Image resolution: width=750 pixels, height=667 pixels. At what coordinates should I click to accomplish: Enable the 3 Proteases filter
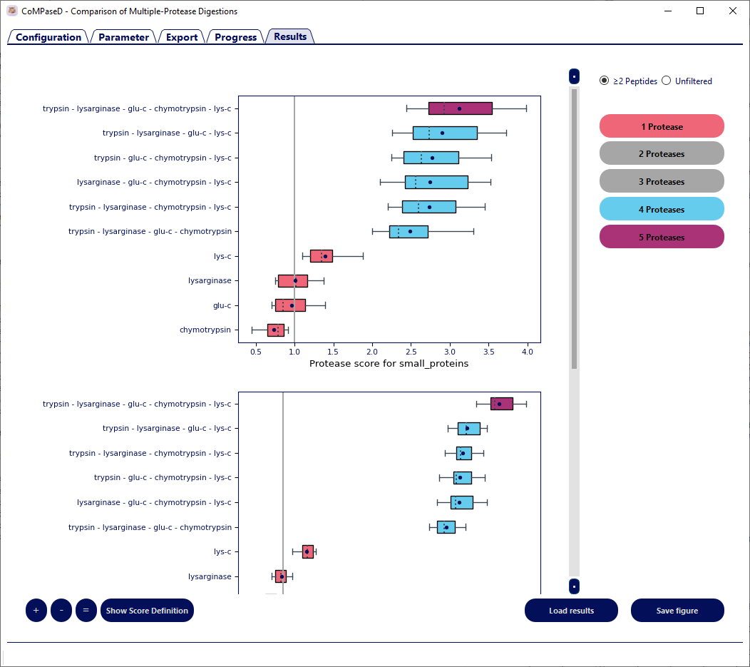click(x=662, y=181)
